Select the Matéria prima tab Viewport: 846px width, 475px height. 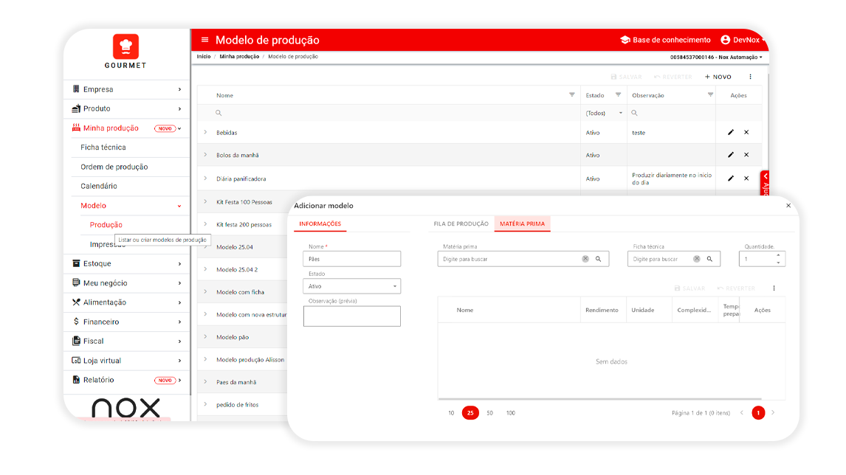pyautogui.click(x=522, y=223)
